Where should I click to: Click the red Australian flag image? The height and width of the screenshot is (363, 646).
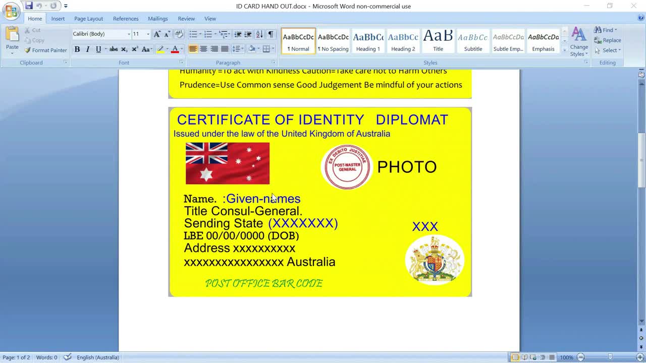pyautogui.click(x=228, y=163)
